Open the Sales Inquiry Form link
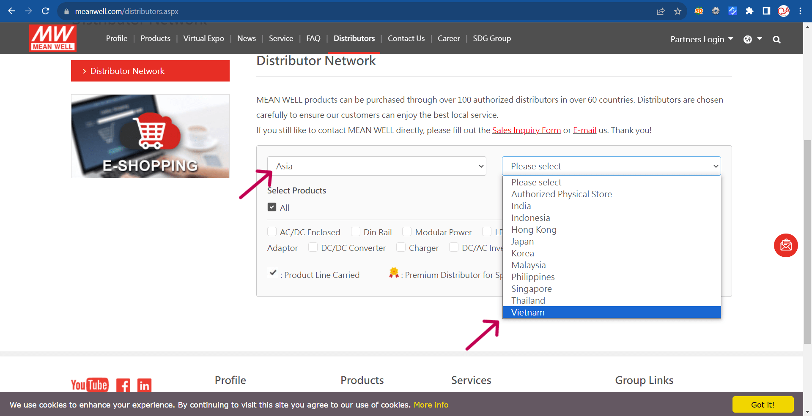This screenshot has height=416, width=812. pyautogui.click(x=527, y=130)
